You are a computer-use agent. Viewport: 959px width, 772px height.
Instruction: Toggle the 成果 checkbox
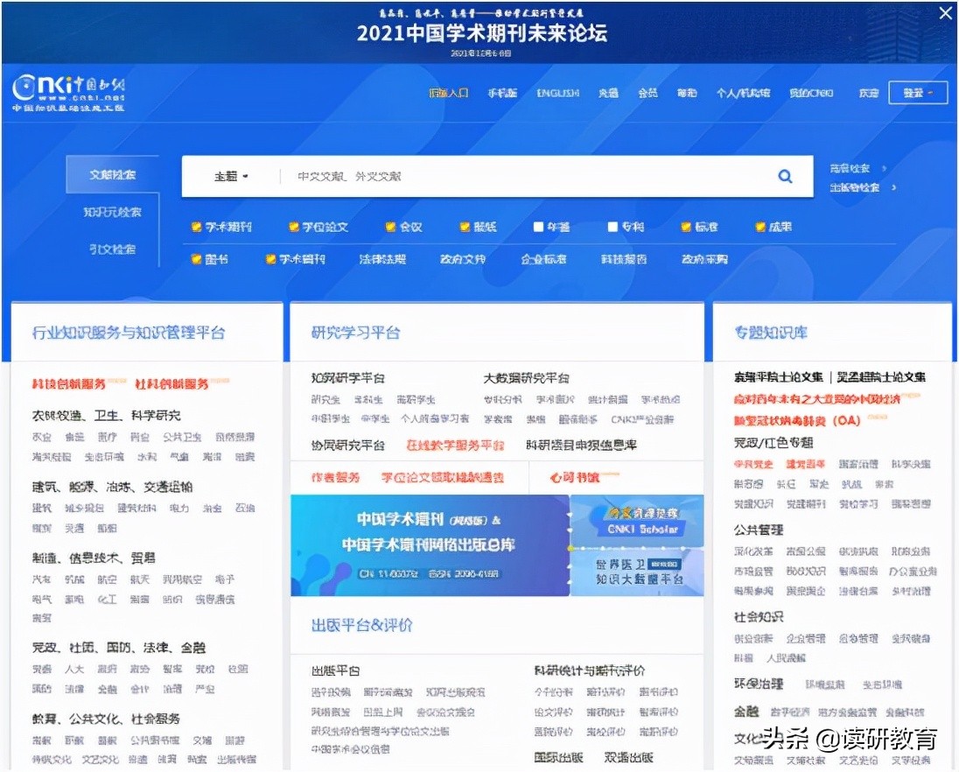[760, 227]
